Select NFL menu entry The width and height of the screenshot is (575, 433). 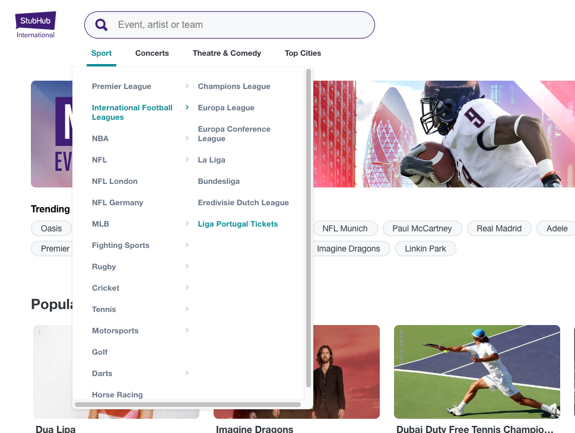[99, 160]
